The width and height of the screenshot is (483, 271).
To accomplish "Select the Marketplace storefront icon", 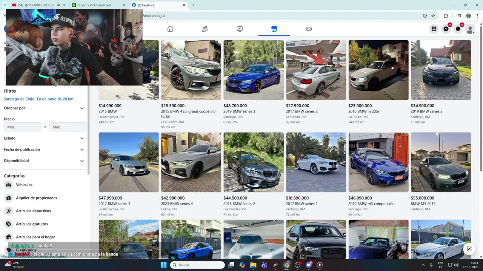I will tap(274, 29).
